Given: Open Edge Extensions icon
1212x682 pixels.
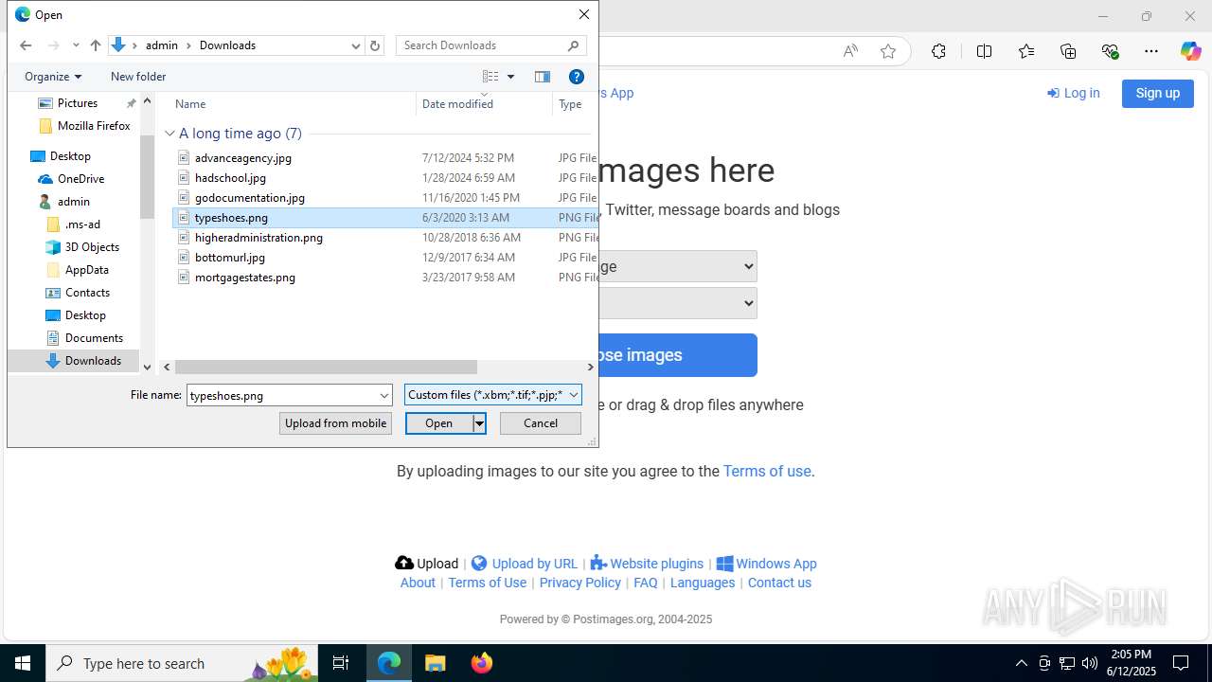Looking at the screenshot, I should click(x=938, y=51).
